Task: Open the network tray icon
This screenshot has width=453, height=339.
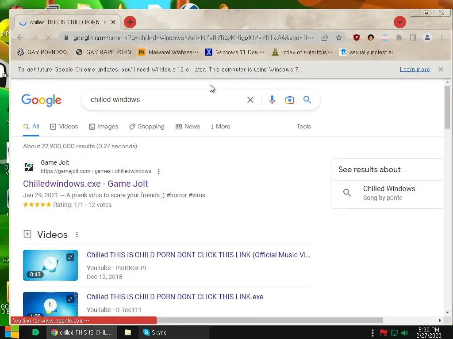Action: point(394,333)
